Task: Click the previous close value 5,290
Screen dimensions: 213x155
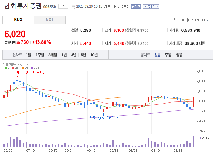Action: [x=85, y=30]
